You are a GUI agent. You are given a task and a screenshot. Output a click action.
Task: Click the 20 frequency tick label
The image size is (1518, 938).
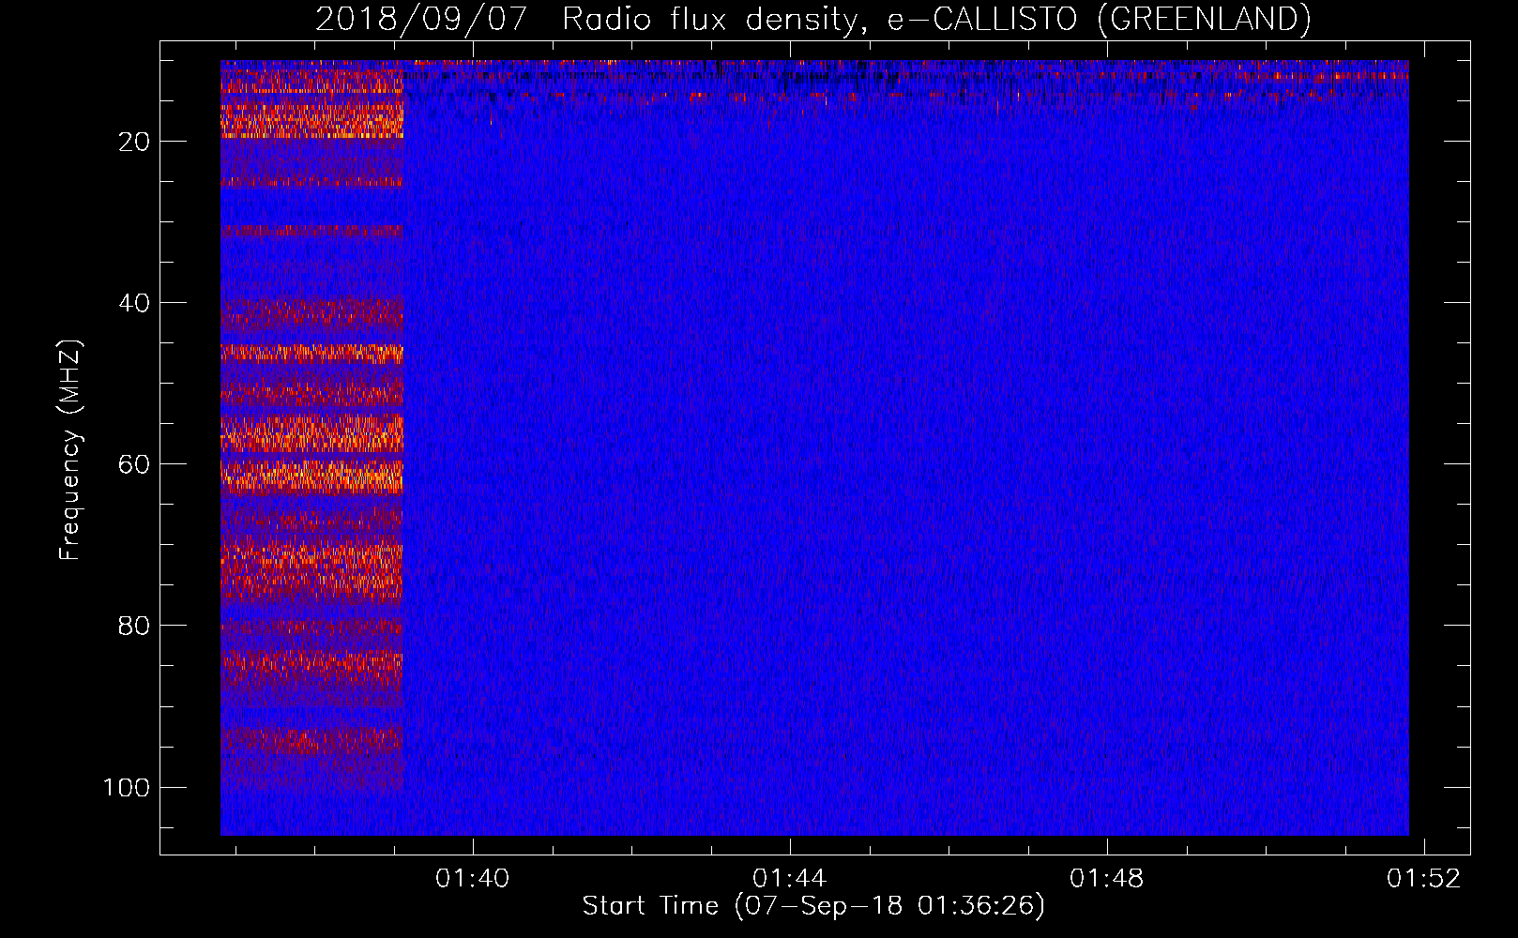pos(134,142)
